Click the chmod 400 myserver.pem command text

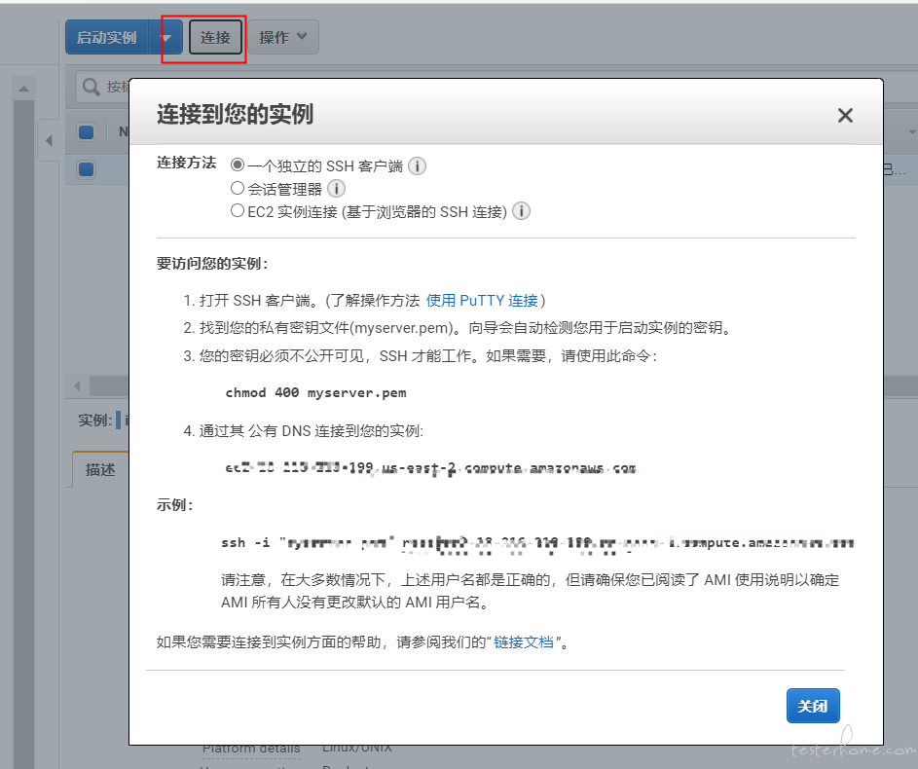click(315, 392)
